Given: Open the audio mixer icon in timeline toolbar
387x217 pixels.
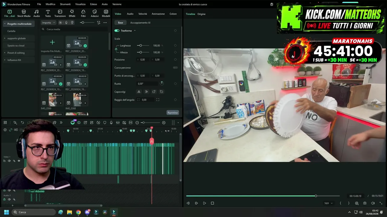Looking at the screenshot, I should pos(118,123).
